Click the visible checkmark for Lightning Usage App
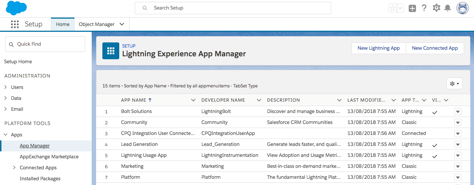Viewport: 474px width, 185px height. coord(435,156)
